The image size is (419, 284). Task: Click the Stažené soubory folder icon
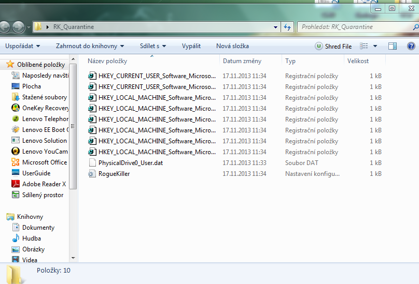[x=16, y=97]
